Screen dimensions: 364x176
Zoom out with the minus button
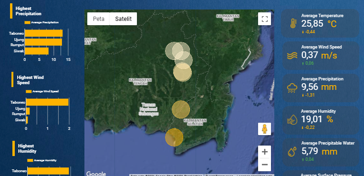(264, 165)
